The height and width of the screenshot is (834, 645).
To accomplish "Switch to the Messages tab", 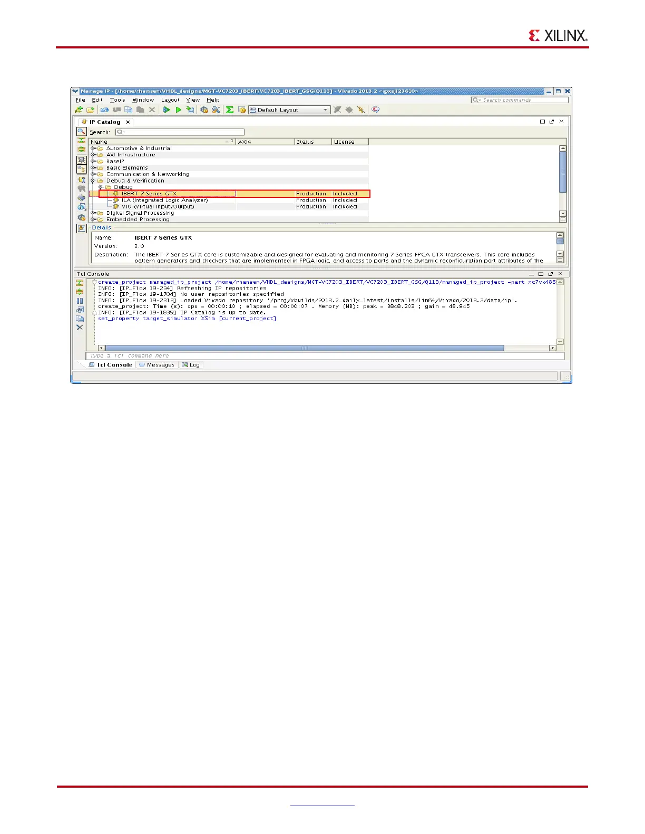I will 157,365.
